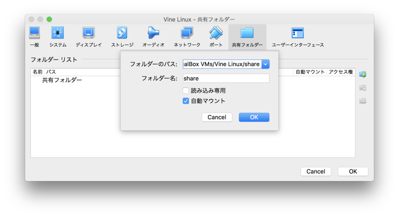Screen dimensions: 399x217
Task: Expand the フォルダーのパス dropdown arrow
Action: 265,64
